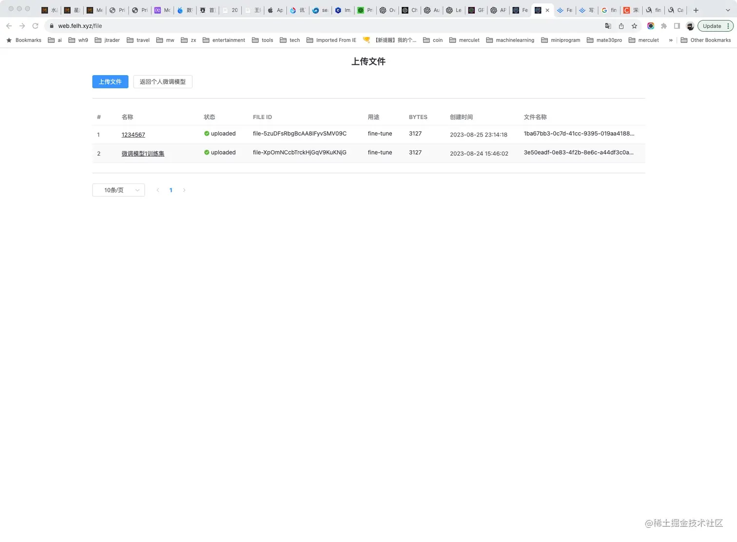The image size is (737, 542).
Task: Open the miniprogram bookmarks folder
Action: [x=561, y=40]
